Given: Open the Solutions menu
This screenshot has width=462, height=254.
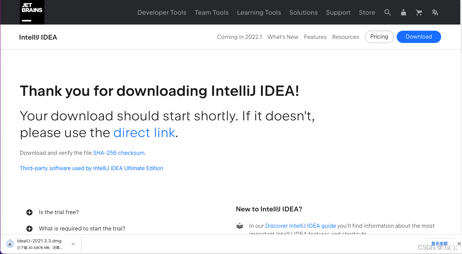Looking at the screenshot, I should 303,13.
